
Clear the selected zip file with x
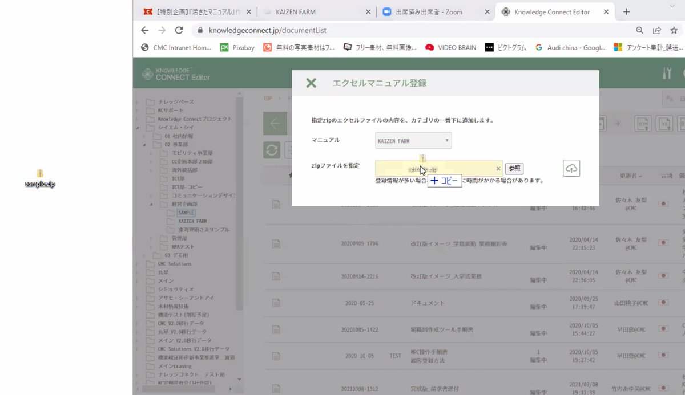tap(498, 169)
